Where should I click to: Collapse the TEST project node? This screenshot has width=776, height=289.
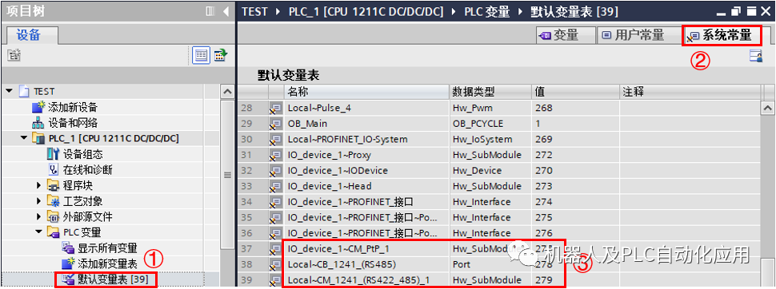point(10,92)
